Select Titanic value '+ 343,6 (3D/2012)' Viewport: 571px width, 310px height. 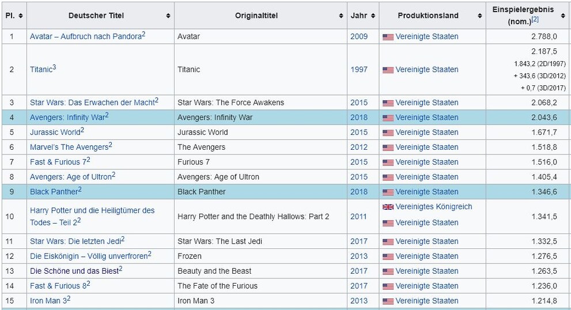click(540, 75)
